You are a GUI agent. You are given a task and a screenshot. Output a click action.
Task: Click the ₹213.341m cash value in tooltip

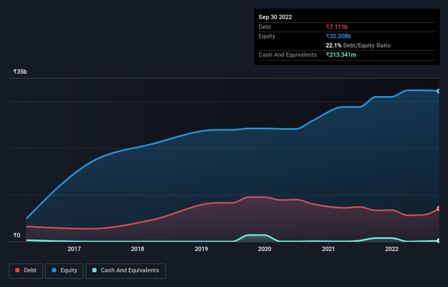[x=341, y=55]
